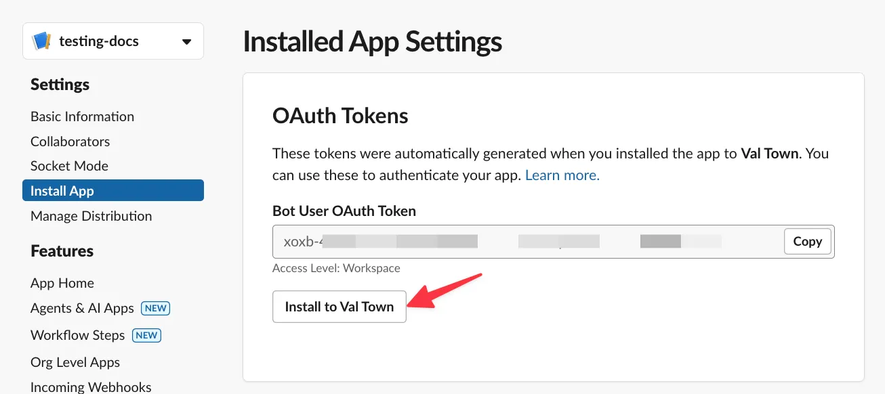This screenshot has height=394, width=885.
Task: Open the Collaborators settings page
Action: point(70,141)
